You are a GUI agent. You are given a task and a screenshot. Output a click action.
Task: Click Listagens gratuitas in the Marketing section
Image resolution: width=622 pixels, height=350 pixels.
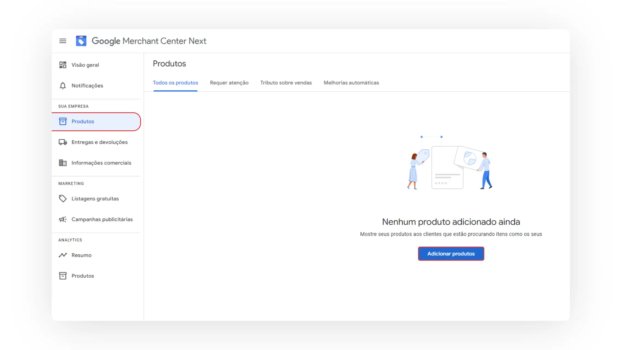pyautogui.click(x=95, y=199)
